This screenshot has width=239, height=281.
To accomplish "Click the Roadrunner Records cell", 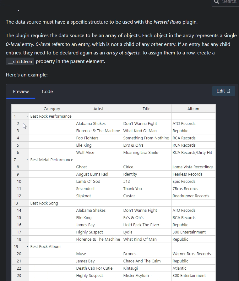I will click(193, 196).
